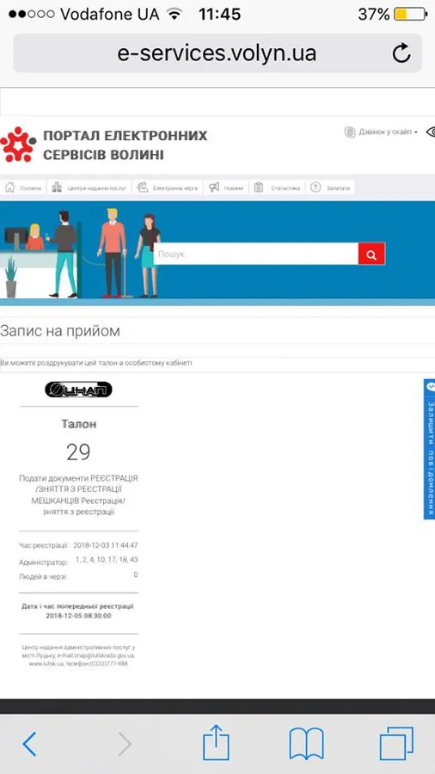Viewport: 435px width, 774px height.
Task: Click the Safari forward arrow
Action: click(125, 744)
